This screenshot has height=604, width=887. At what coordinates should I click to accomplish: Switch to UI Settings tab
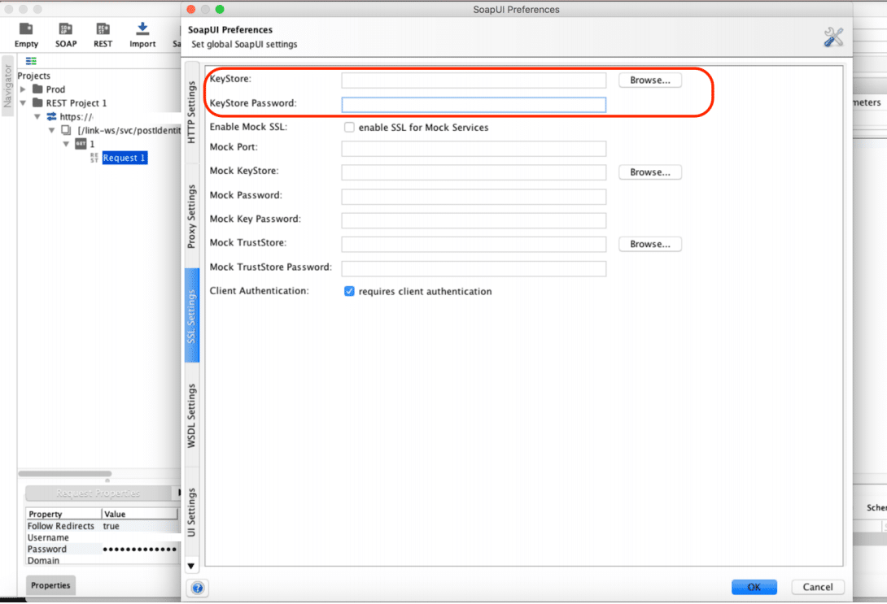point(192,512)
